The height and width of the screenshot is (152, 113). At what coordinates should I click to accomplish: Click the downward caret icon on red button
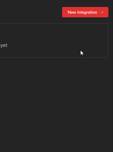pos(102,12)
